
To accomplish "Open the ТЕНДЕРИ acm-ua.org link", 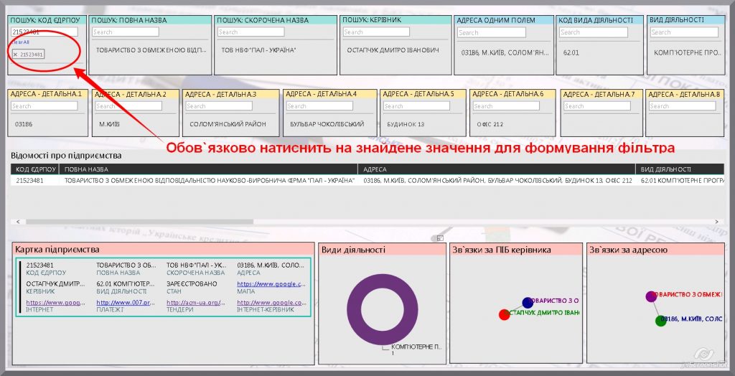I will click(195, 303).
